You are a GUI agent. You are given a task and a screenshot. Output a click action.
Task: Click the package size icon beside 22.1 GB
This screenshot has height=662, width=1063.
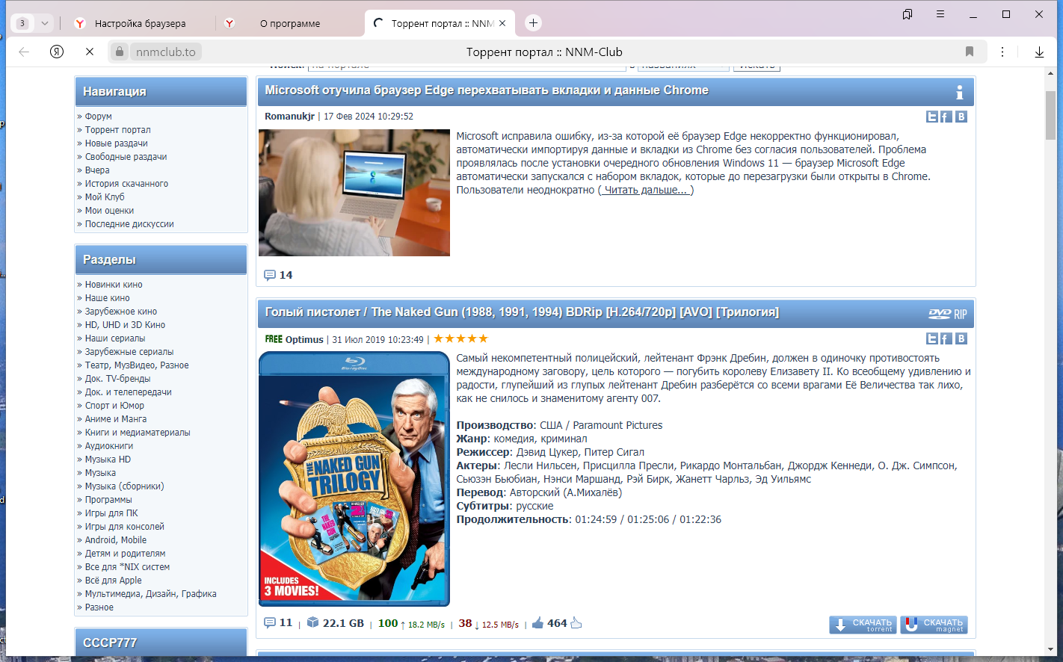point(313,623)
